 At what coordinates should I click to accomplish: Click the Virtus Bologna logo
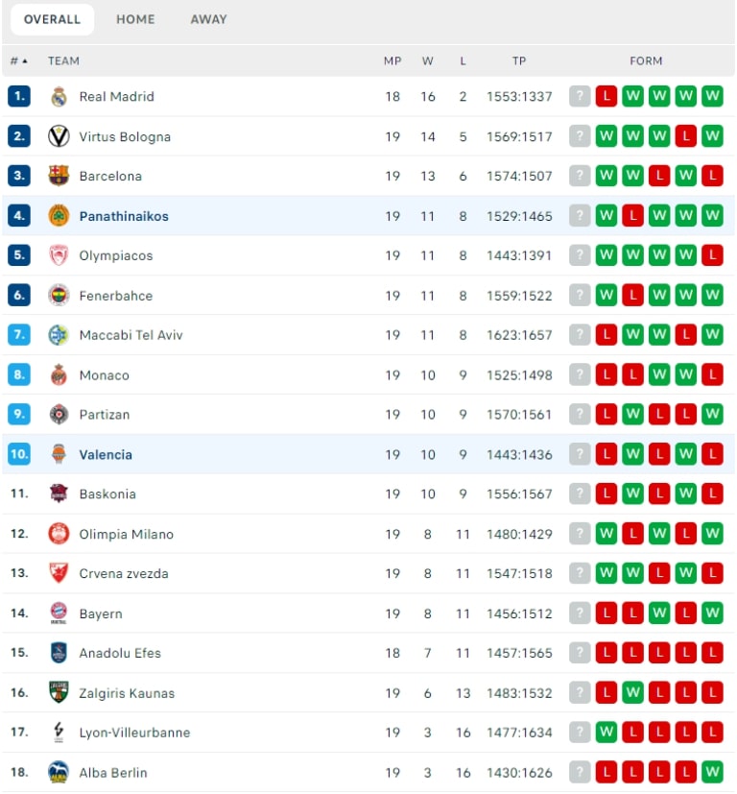click(59, 136)
